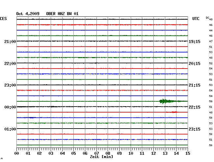The height and width of the screenshot is (162, 214).
Task: Select the 01:00 local time label
Action: point(10,129)
